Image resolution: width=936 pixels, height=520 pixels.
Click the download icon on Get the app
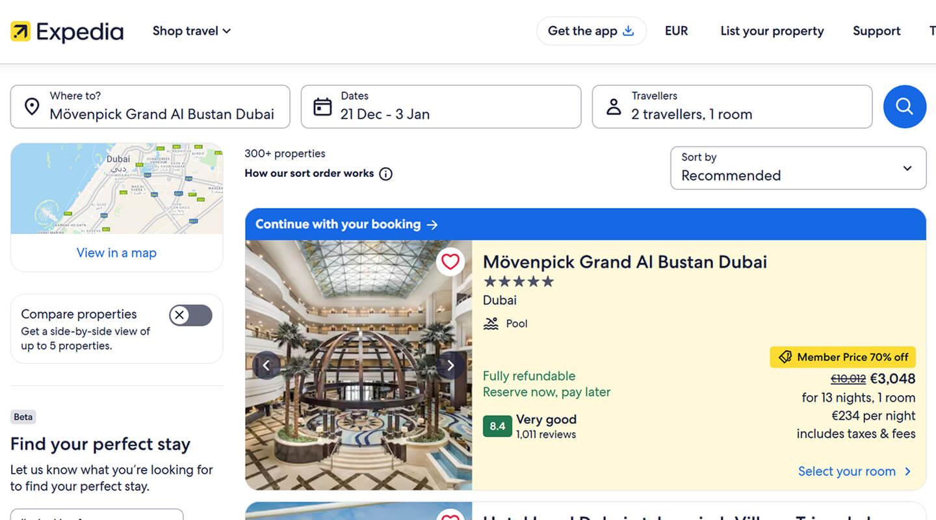click(628, 31)
